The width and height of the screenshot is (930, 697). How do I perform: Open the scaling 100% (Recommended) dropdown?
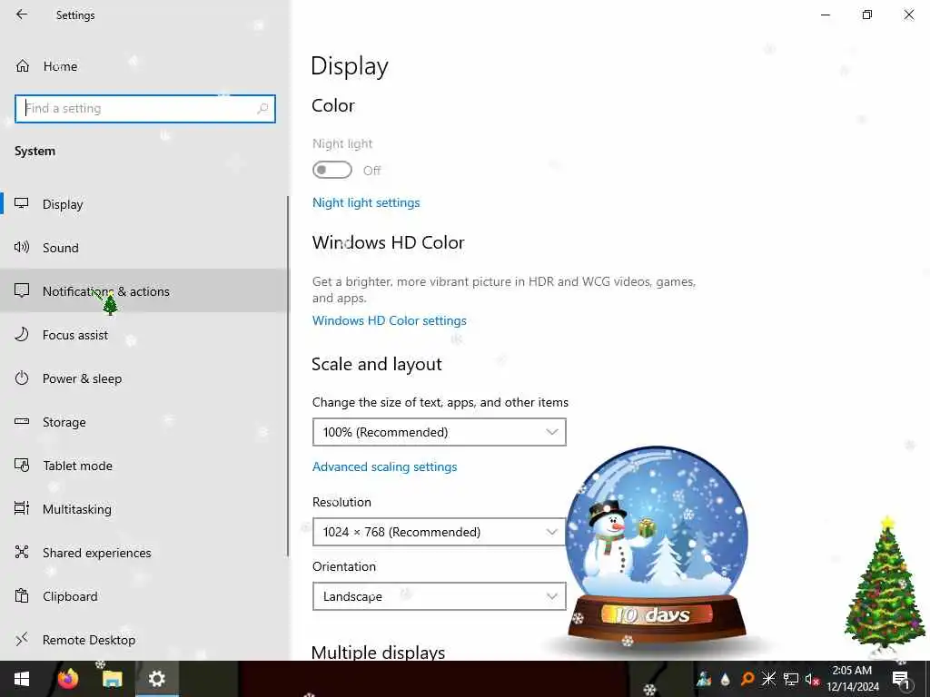point(439,432)
